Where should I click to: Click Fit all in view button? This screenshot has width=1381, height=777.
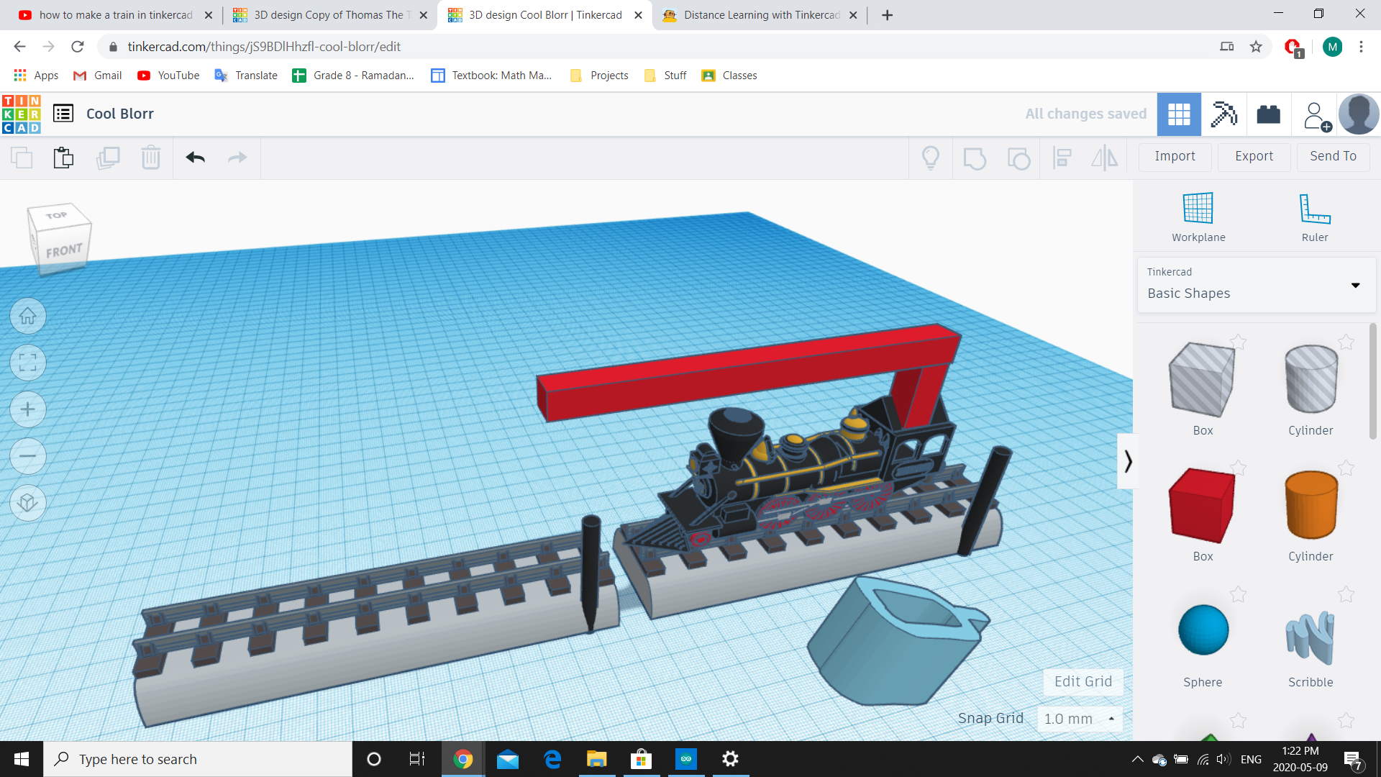coord(28,363)
